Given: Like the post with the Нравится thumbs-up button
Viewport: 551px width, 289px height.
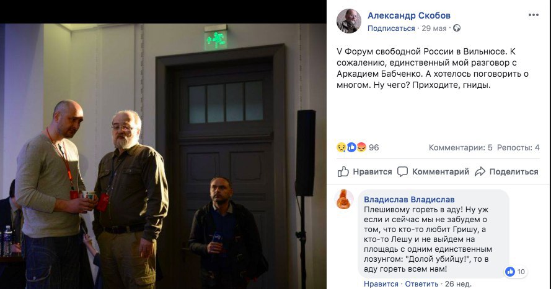Looking at the screenshot, I should click(x=365, y=171).
